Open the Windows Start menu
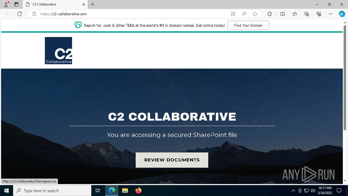 7,191
